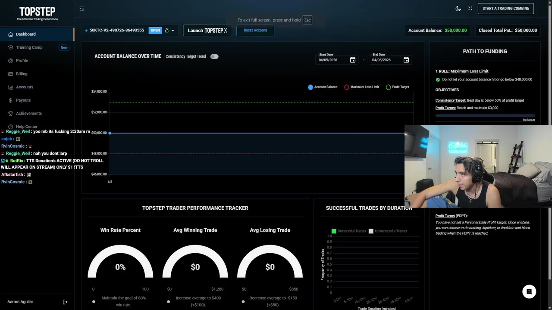The image size is (552, 310).
Task: Click Closed Total PnL $50,000.00 value
Action: [526, 31]
